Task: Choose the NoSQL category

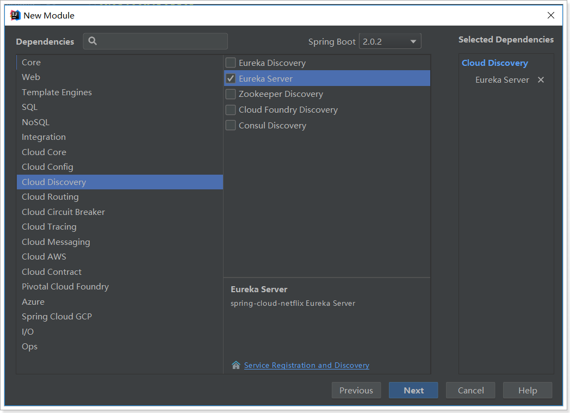Action: (120, 122)
